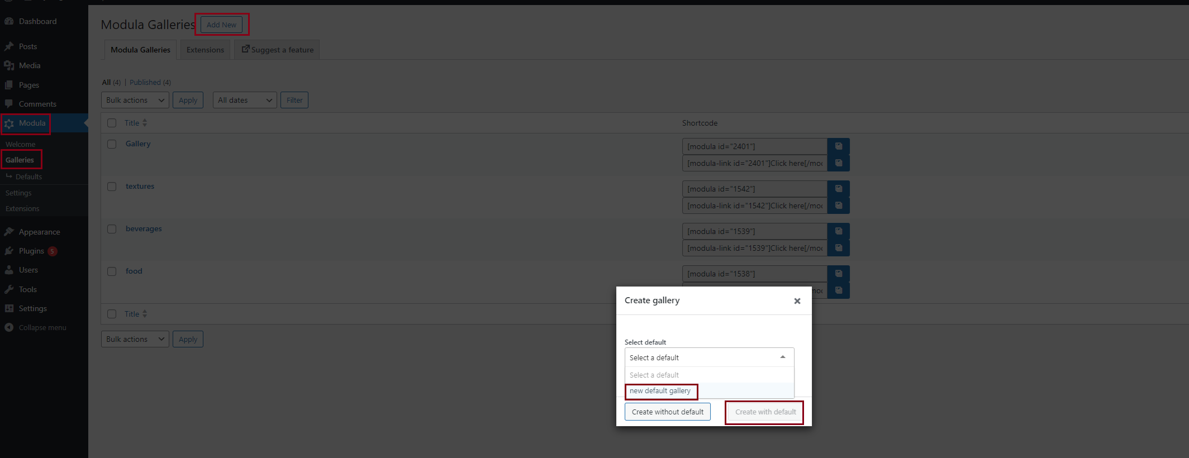Copy the modula id="1538" shortcode

[838, 274]
